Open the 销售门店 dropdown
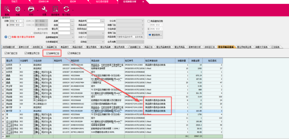The image size is (289, 139). (x=143, y=25)
